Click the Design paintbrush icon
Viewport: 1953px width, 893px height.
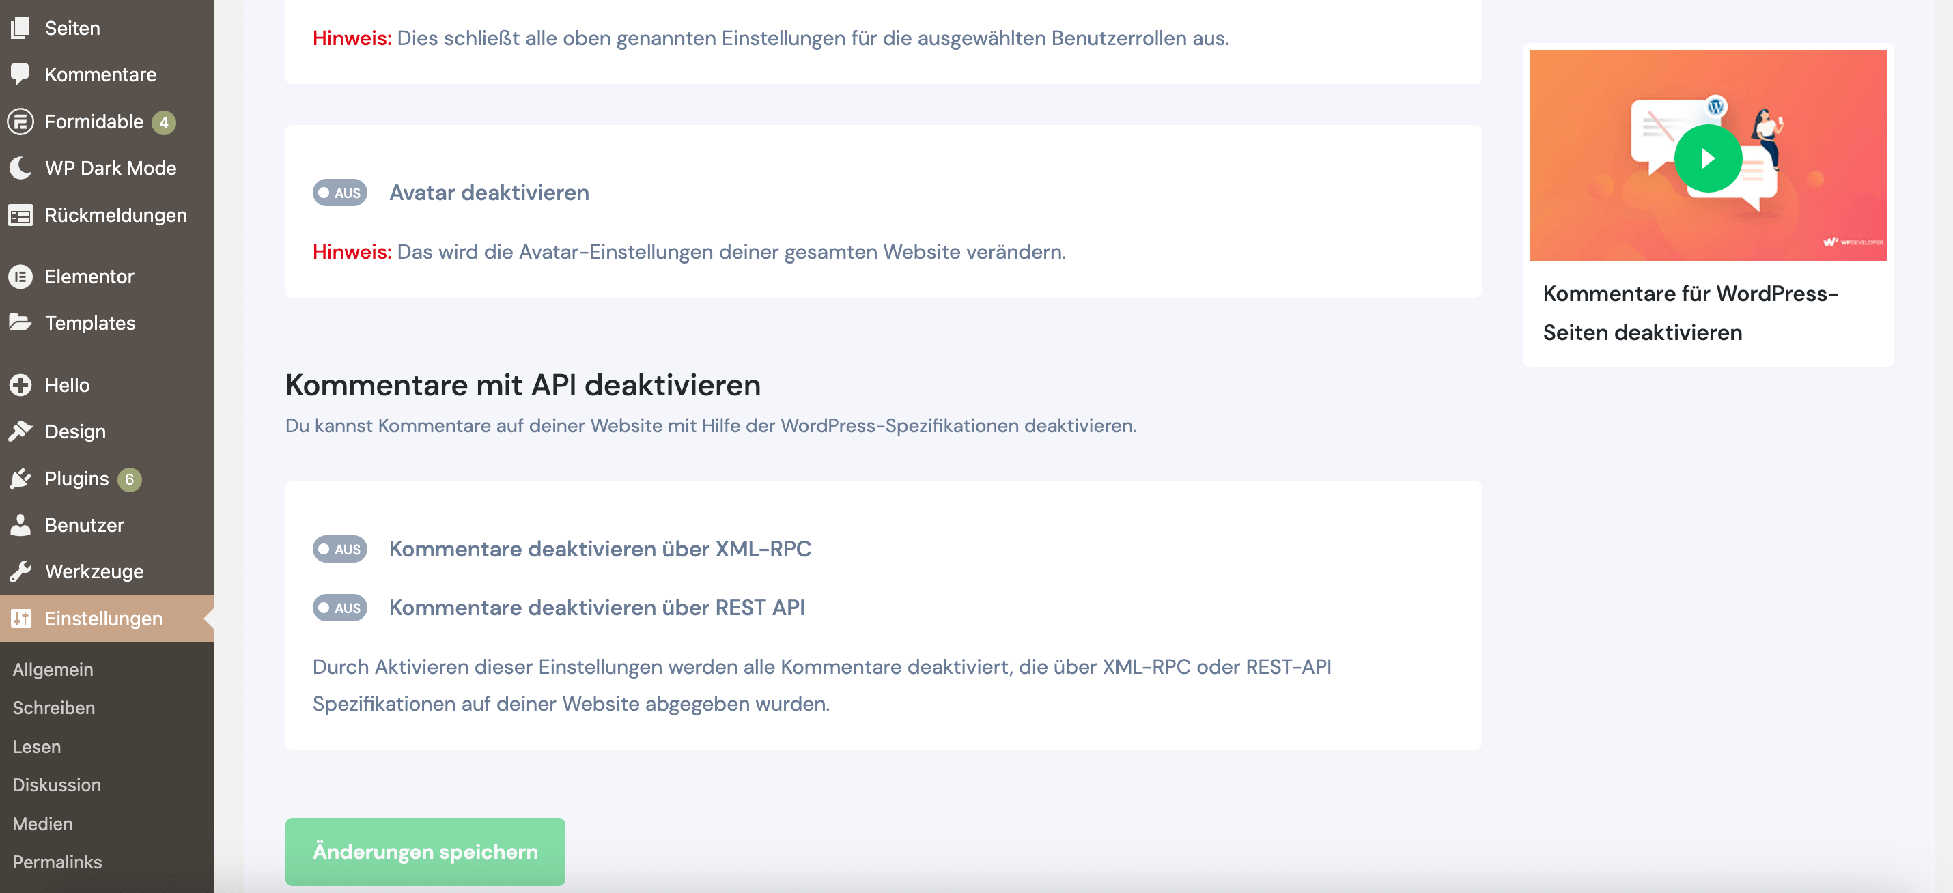click(x=20, y=431)
